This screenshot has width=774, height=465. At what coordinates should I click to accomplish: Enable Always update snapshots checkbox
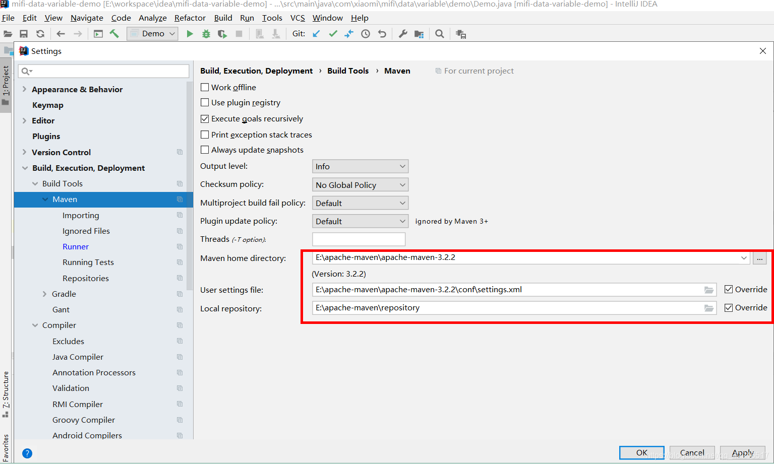pyautogui.click(x=205, y=150)
